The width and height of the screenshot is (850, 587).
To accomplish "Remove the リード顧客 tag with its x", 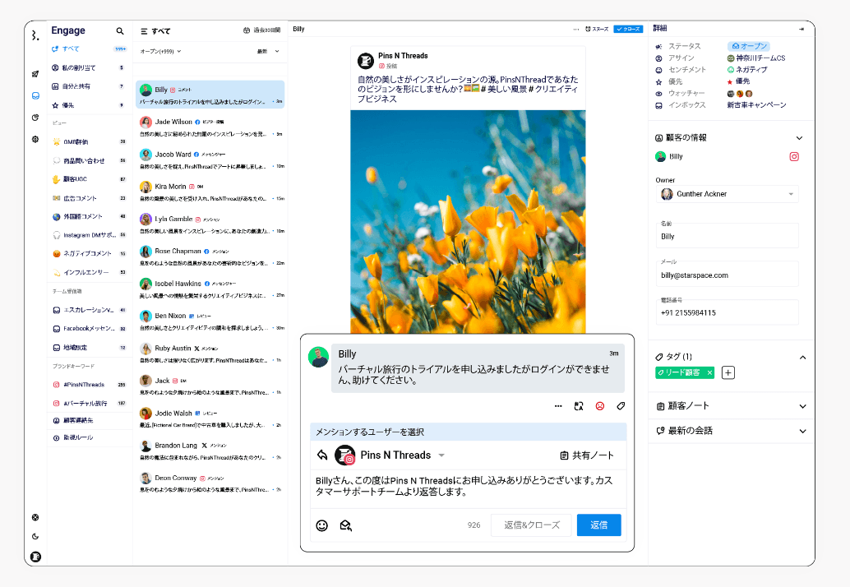I will 709,373.
